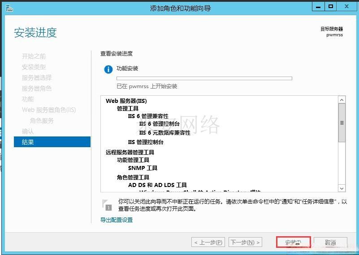Select the 功能管理工具 entry
Viewport: 359px width, 255px height.
pyautogui.click(x=133, y=160)
